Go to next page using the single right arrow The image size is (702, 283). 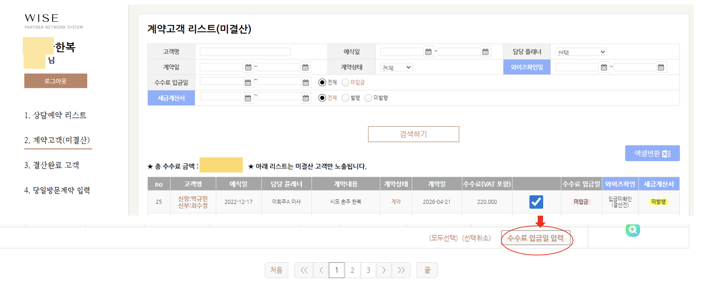(x=384, y=270)
